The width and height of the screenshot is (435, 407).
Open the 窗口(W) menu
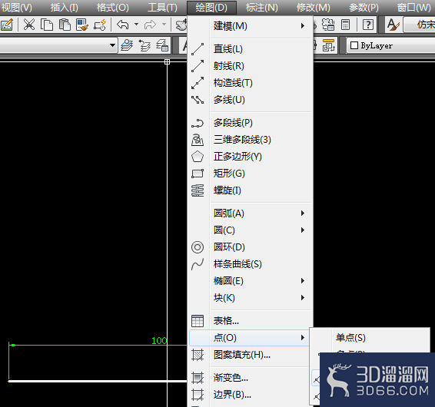(414, 8)
